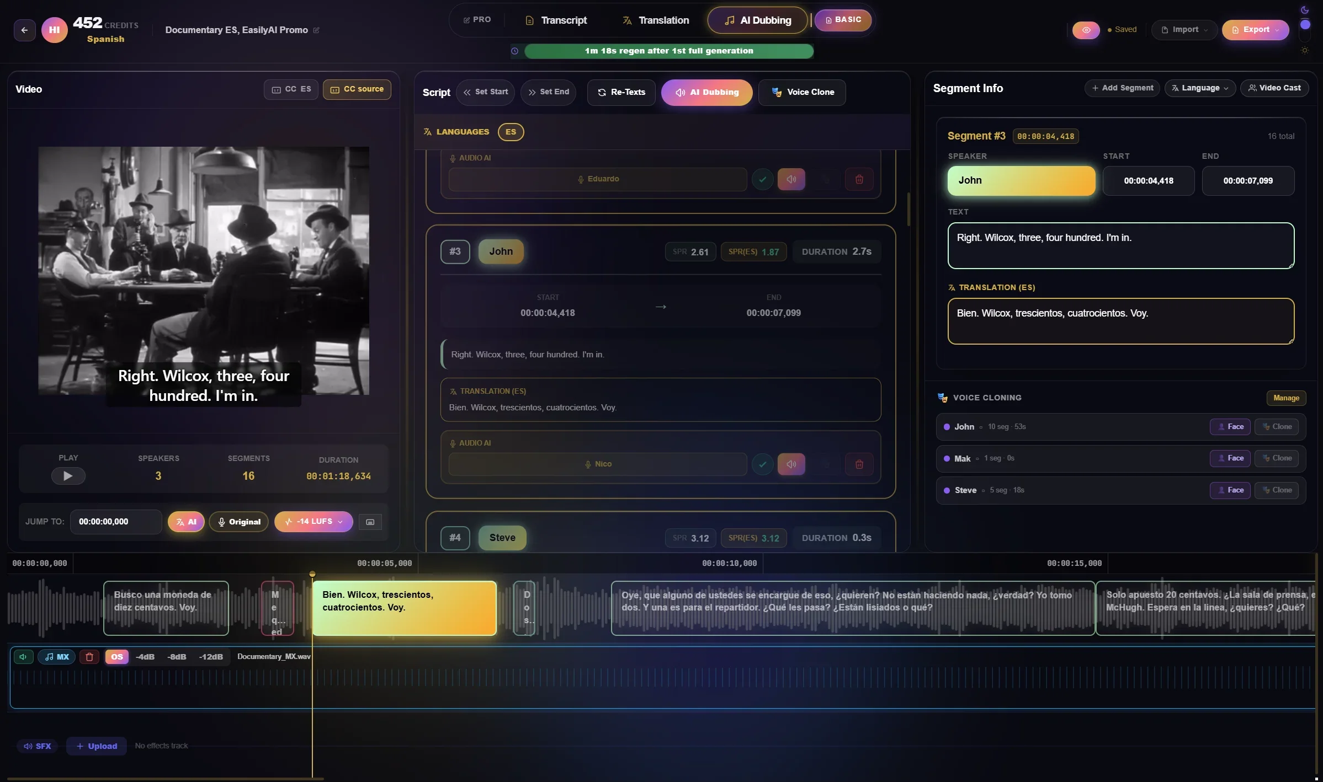Mute the MX music track speaker icon
The height and width of the screenshot is (782, 1323).
[x=23, y=657]
